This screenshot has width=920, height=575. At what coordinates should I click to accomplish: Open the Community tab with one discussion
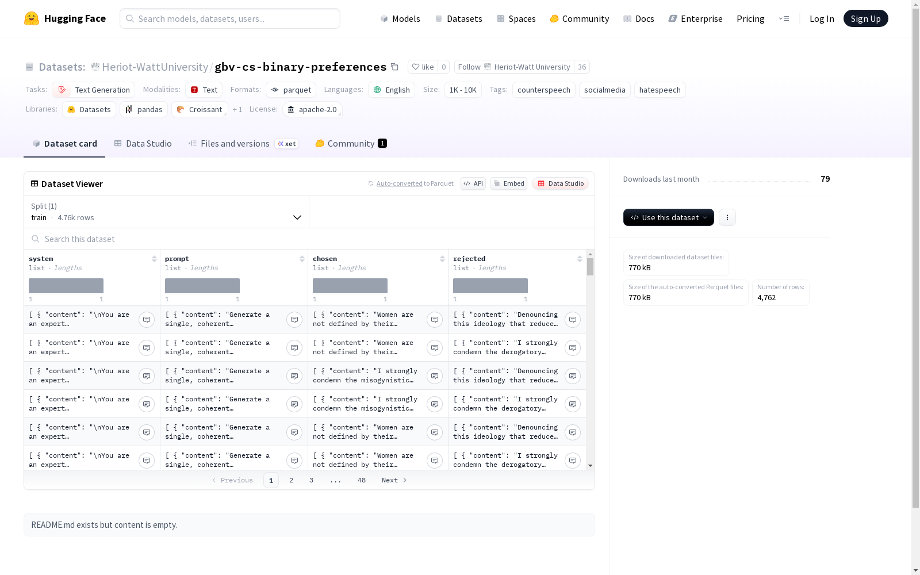pos(351,144)
